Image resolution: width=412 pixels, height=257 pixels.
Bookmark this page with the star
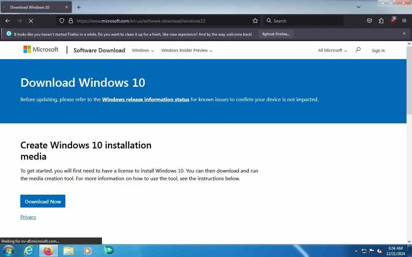point(255,21)
